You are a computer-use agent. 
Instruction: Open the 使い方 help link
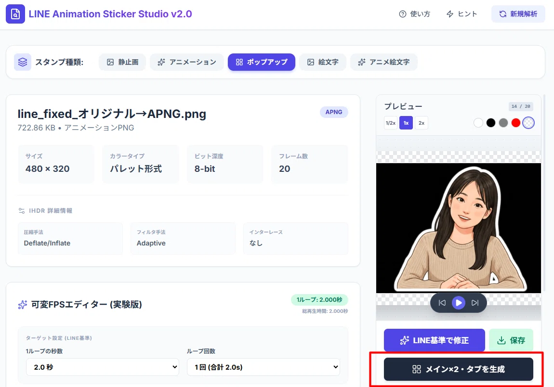tap(415, 14)
